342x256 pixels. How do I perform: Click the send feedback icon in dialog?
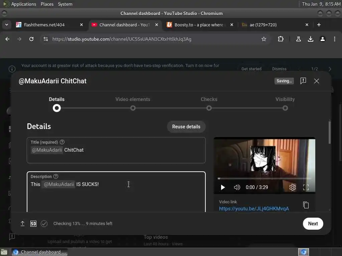303,81
